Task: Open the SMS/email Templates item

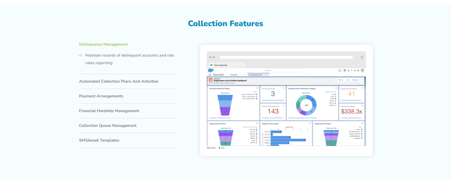Action: (99, 140)
